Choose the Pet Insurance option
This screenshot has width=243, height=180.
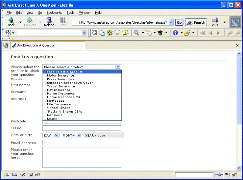[x=82, y=90]
